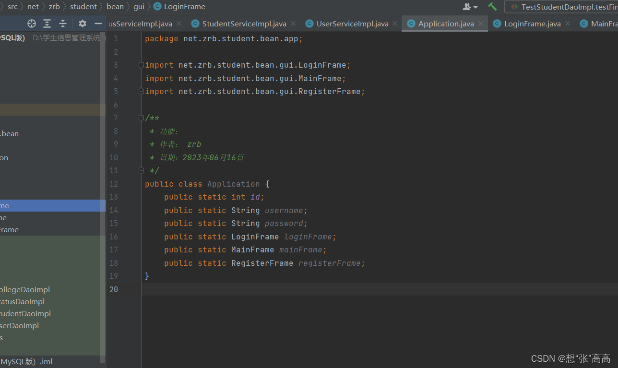This screenshot has width=618, height=368.
Task: Click the 'id' field on line 13
Action: coord(256,197)
